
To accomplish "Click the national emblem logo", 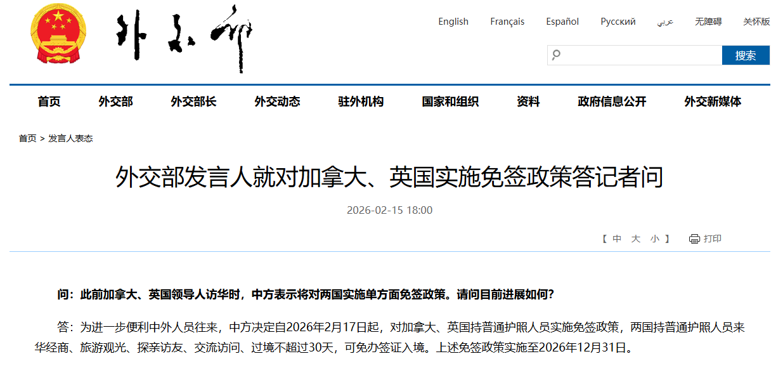I will [x=58, y=34].
